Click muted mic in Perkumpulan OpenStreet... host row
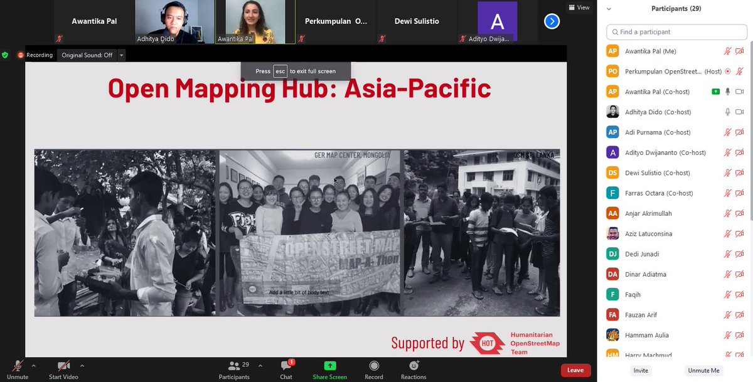753x382 pixels. pyautogui.click(x=740, y=72)
